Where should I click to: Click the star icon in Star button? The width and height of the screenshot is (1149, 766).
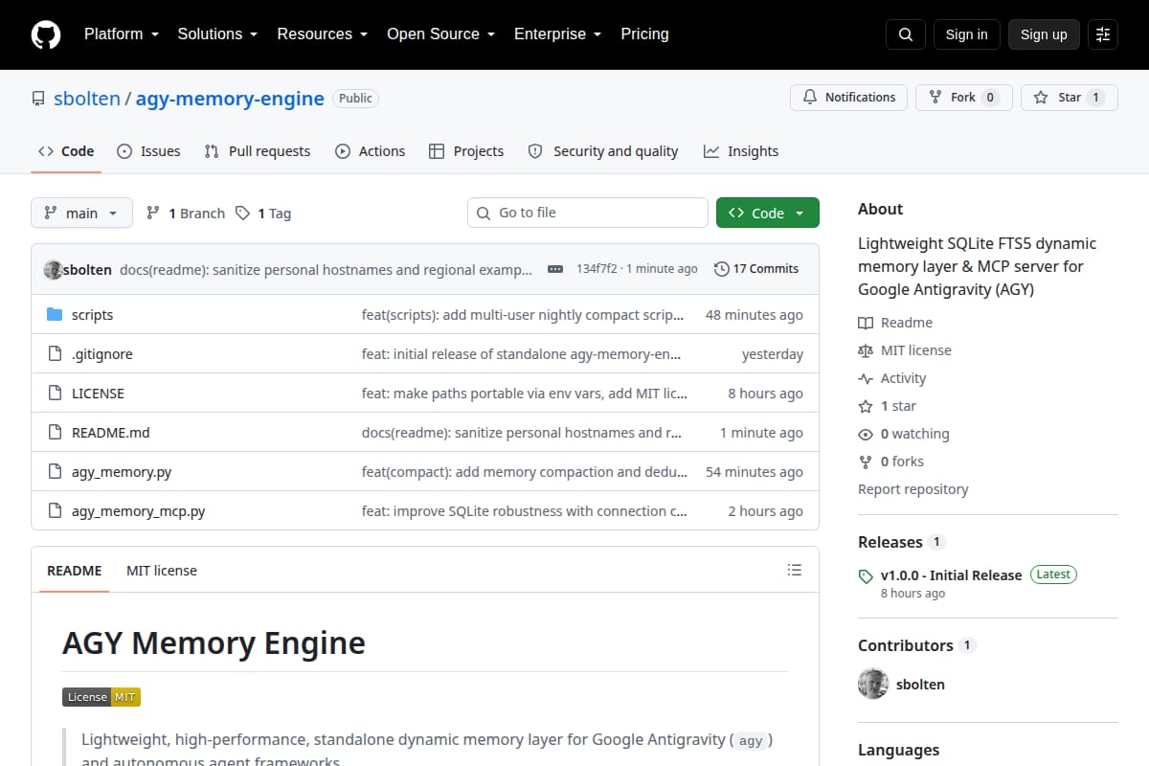tap(1041, 98)
